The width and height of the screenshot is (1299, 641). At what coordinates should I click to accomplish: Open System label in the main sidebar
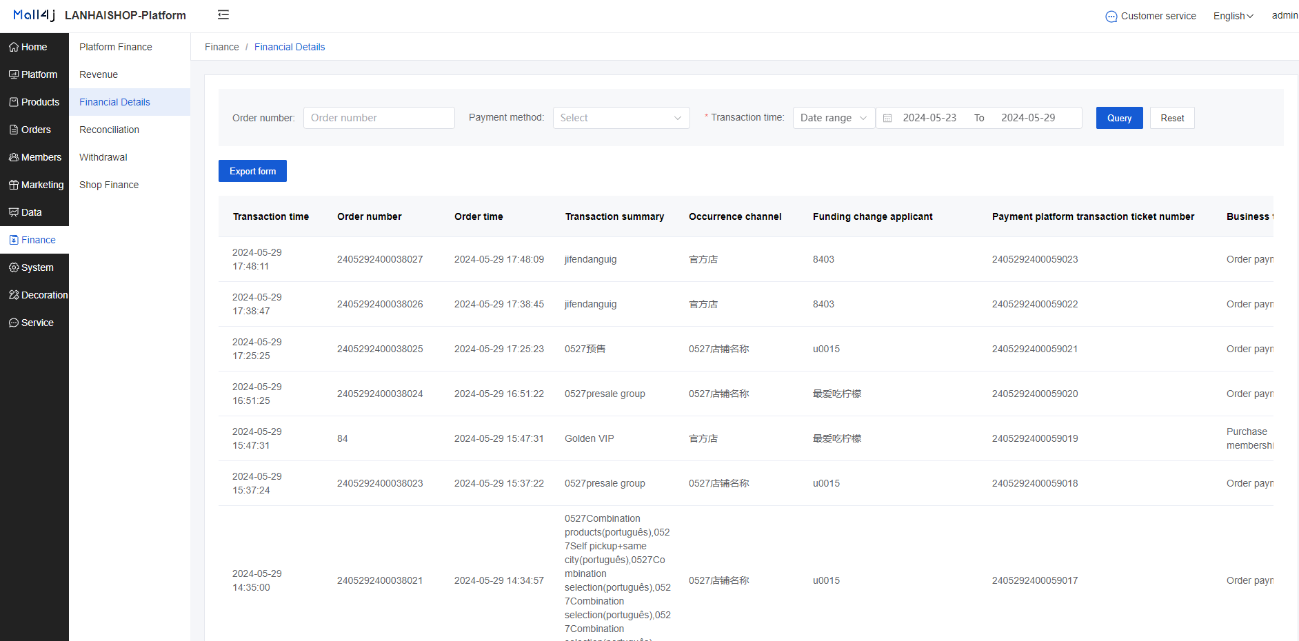pos(37,267)
